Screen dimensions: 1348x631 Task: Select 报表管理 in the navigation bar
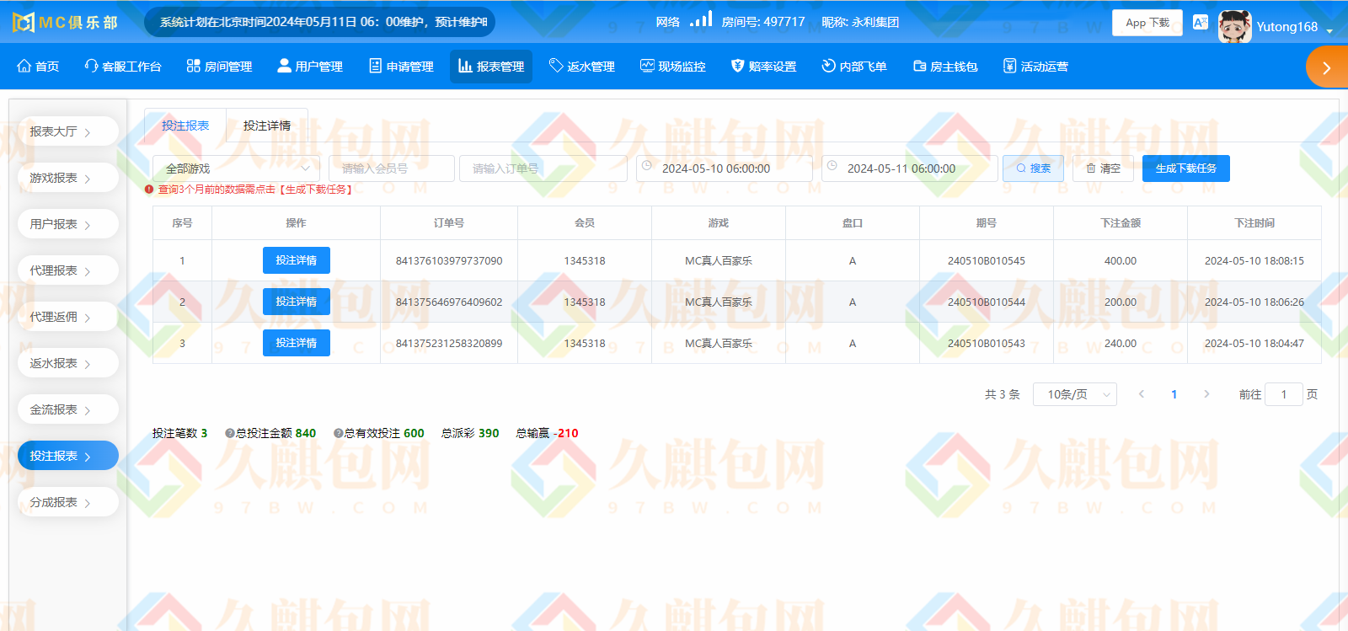pos(491,67)
